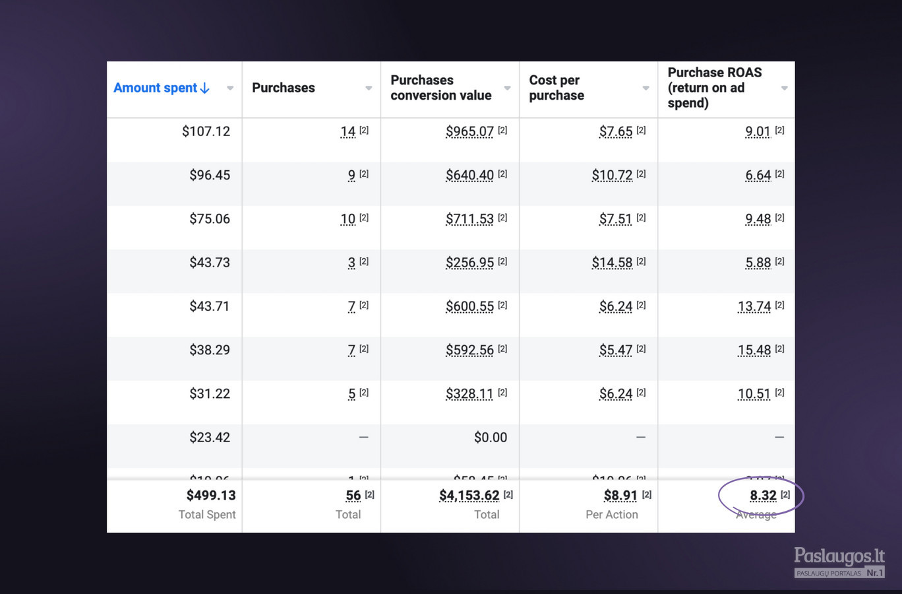Click the sort arrow beside Amount spent

point(204,88)
